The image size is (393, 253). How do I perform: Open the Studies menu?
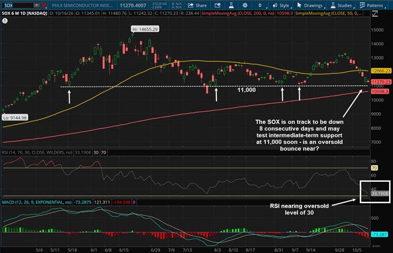click(342, 5)
